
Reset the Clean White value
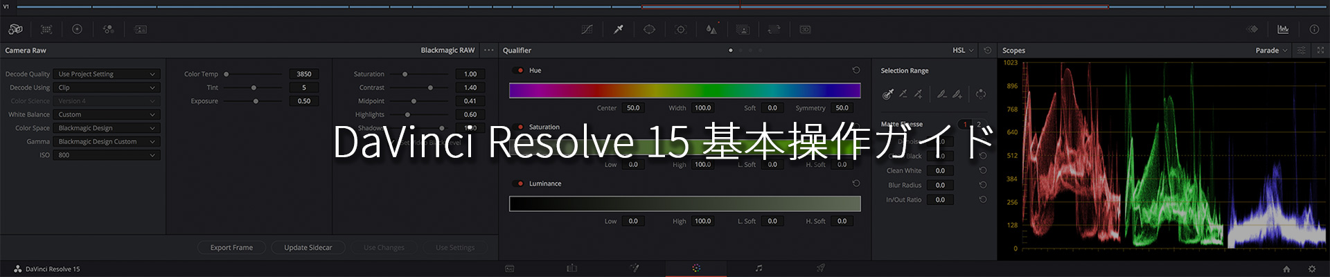983,170
